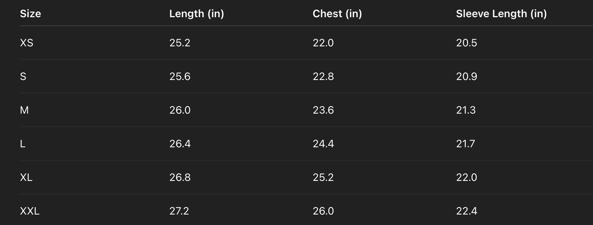Select the XS size row label
This screenshot has height=225, width=593.
[x=27, y=43]
